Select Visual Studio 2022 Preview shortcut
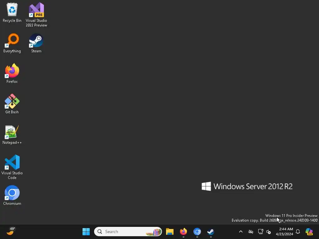Viewport: 319px width, 239px height. point(36,15)
